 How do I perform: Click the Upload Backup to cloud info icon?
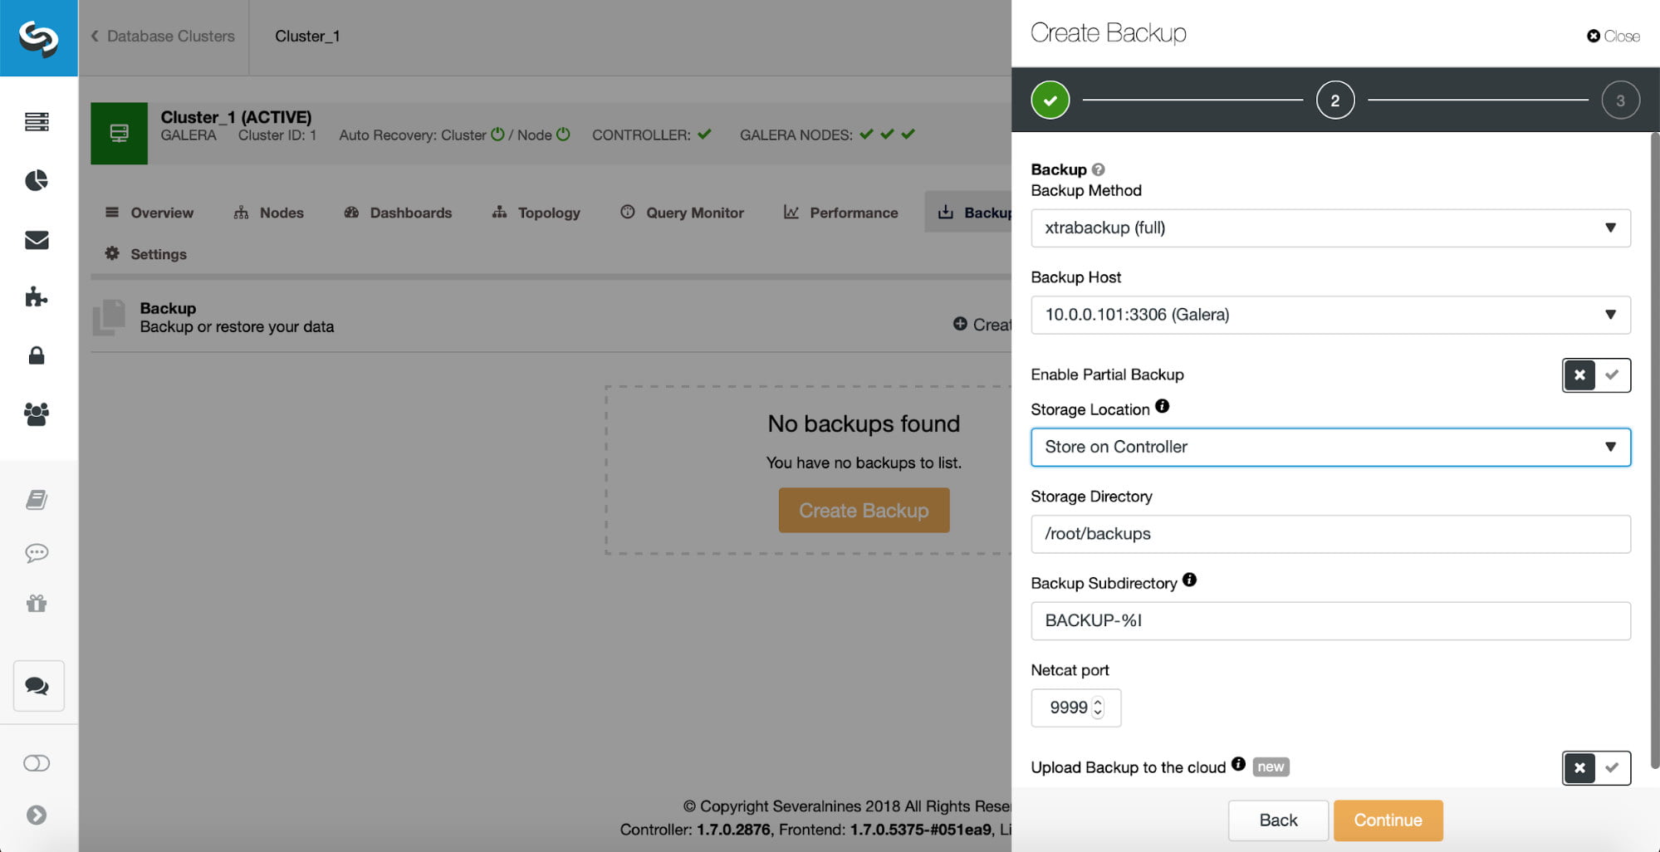[1238, 764]
